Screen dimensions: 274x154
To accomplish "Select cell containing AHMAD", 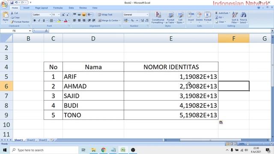I will coord(93,86).
